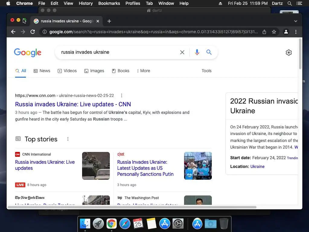Viewport: 309px width, 232px height.
Task: Open the Profiles menu
Action: click(x=133, y=3)
